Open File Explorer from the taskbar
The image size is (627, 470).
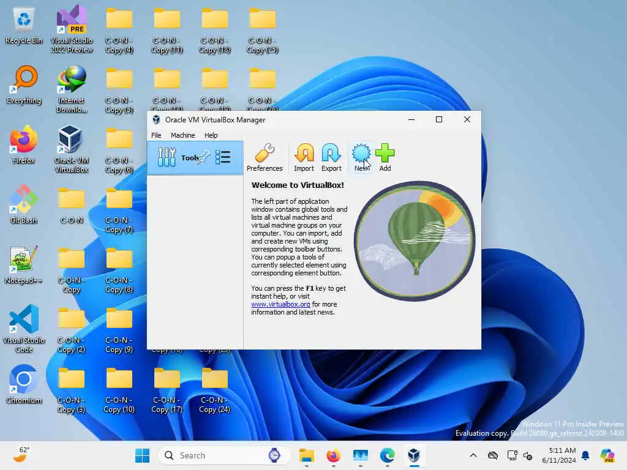[307, 455]
